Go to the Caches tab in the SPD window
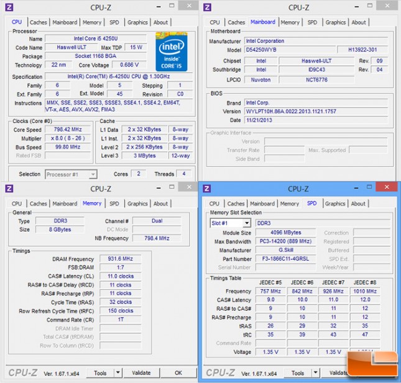Screen dimensions: 401x383 (236, 204)
